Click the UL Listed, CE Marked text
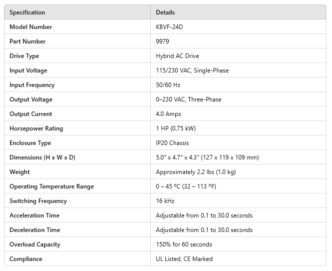This screenshot has width=332, height=271. (184, 259)
